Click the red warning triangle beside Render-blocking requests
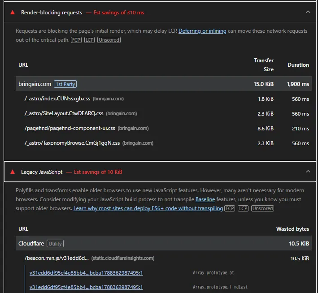The height and width of the screenshot is (293, 318). tap(13, 13)
